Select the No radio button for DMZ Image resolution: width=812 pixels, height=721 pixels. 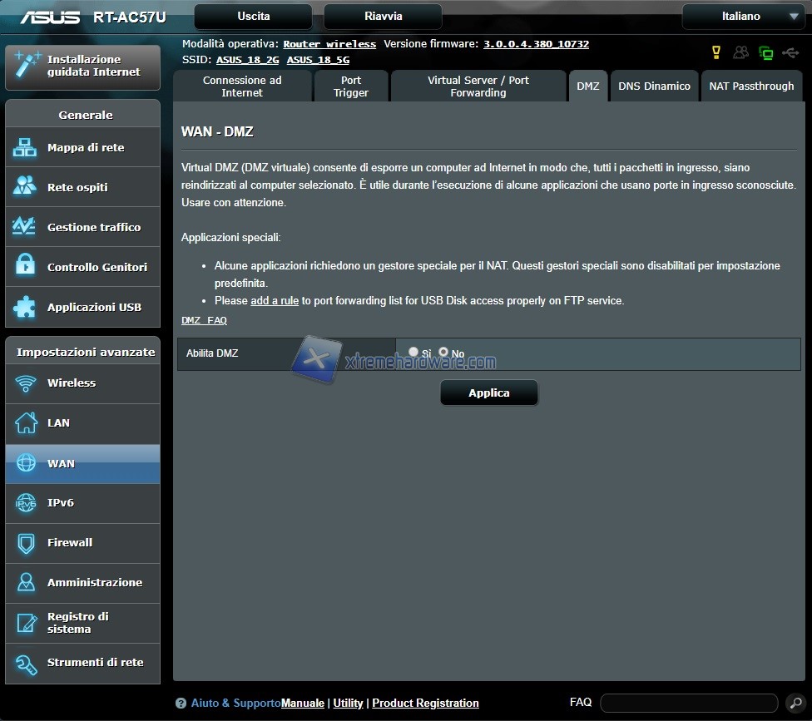(x=443, y=353)
